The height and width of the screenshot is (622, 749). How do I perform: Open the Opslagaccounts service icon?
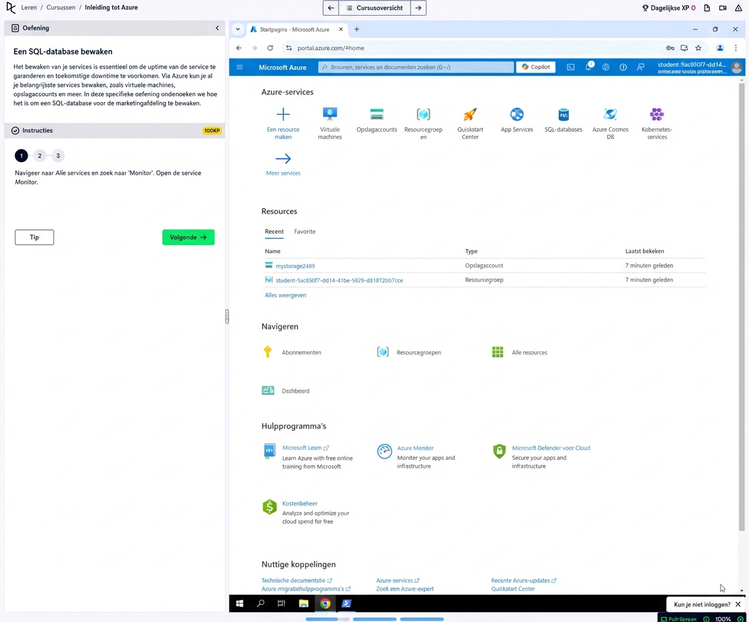pyautogui.click(x=376, y=115)
